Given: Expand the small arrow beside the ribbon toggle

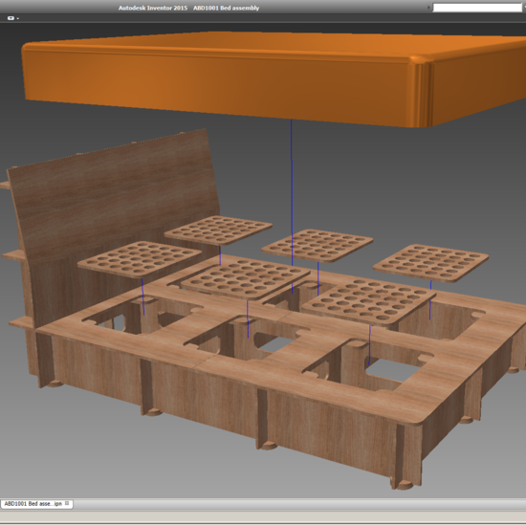Looking at the screenshot, I should point(18,18).
